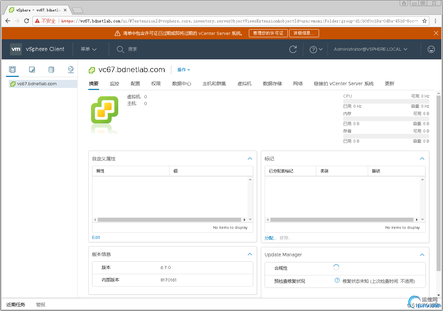The width and height of the screenshot is (443, 311).
Task: Open the Hosts and Clusters inventory view
Action: point(12,69)
